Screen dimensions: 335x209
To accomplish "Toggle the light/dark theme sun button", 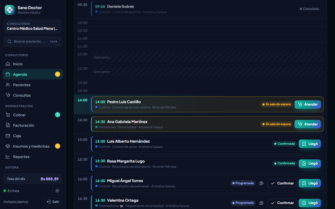I will (57, 191).
